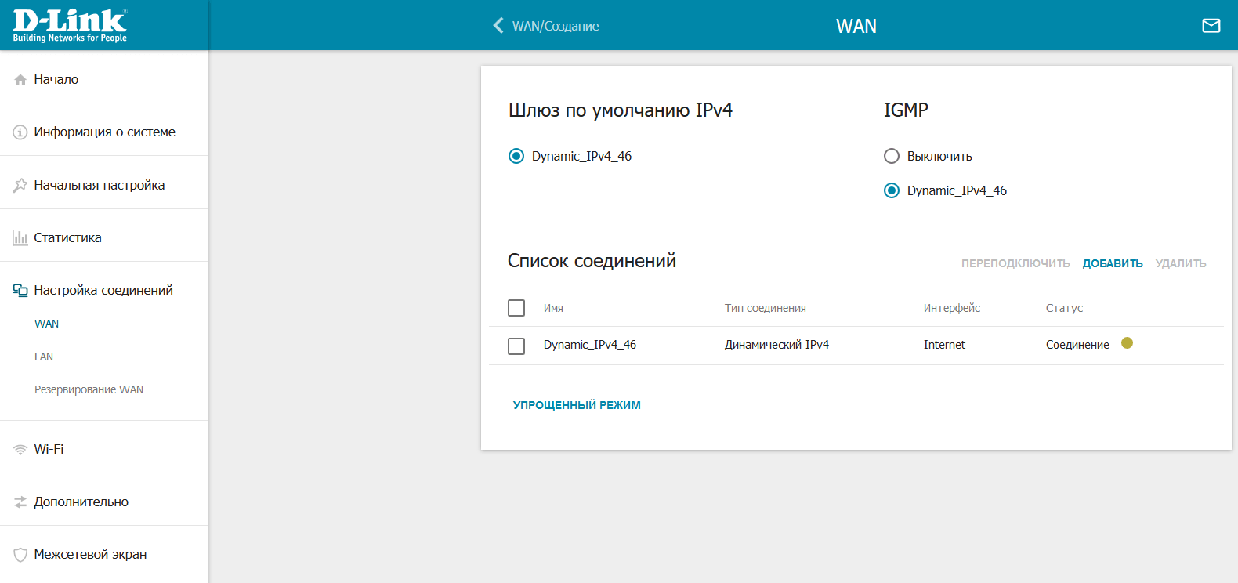Click the Имя column header

(x=553, y=308)
